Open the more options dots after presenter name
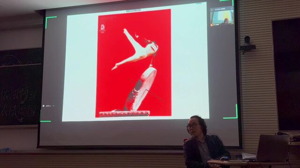Screen dimensions: 300x168 [x=53, y=106]
